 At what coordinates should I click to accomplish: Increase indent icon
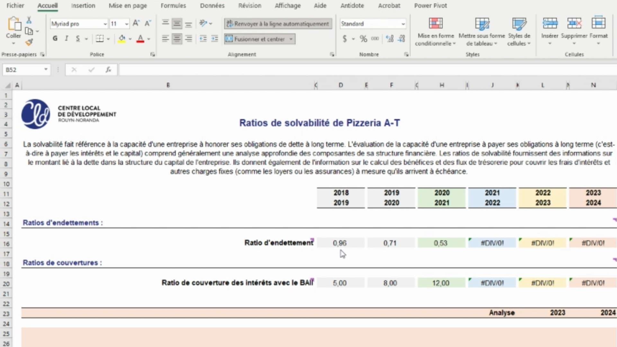tap(215, 39)
